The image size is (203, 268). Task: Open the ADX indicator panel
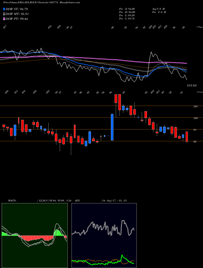tap(104, 236)
